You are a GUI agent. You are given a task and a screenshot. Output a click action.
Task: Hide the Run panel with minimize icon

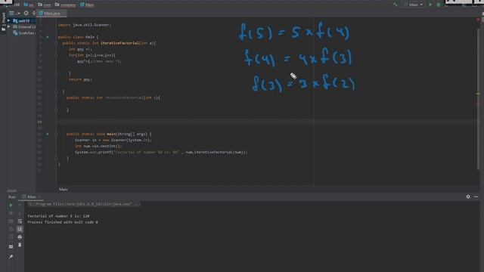pos(476,196)
